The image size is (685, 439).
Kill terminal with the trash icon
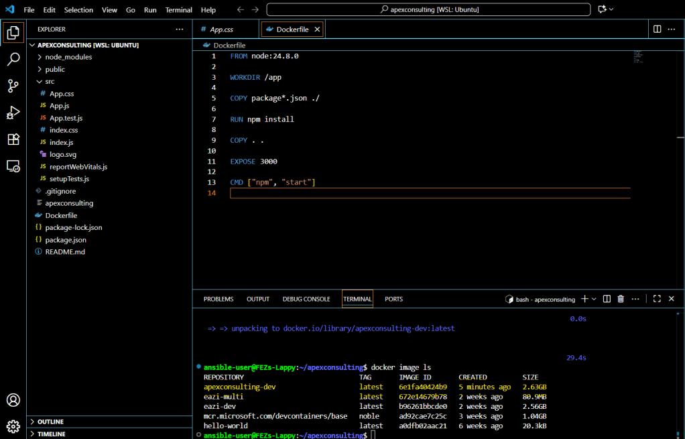coord(621,299)
